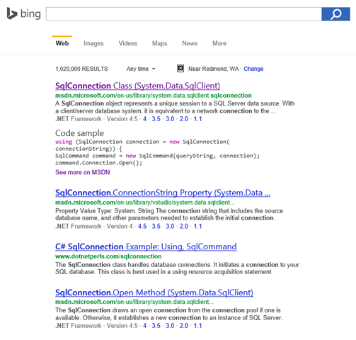
Task: Click See more on MSDN link
Action: point(83,172)
